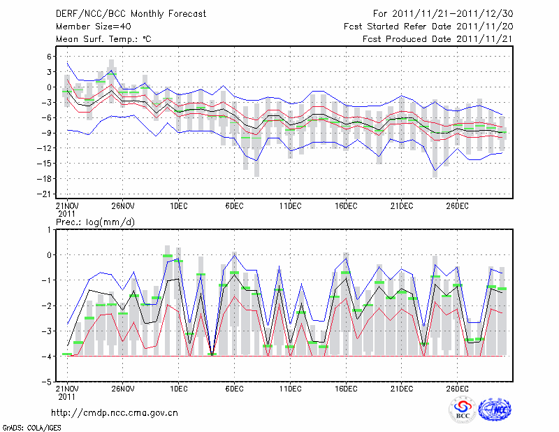Click the NCC globe logo
The width and height of the screenshot is (559, 432).
pos(494,410)
